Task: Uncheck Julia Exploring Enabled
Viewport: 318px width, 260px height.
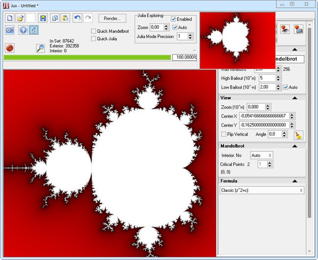Action: pos(173,19)
